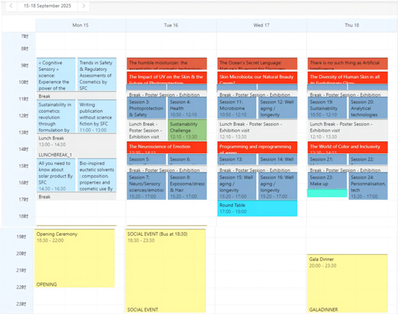Open Thursday Lunch Break Poster Session event
This screenshot has height=314, width=398.
tap(347, 130)
